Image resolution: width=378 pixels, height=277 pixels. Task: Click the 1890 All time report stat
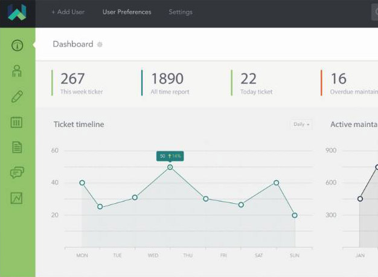click(170, 83)
